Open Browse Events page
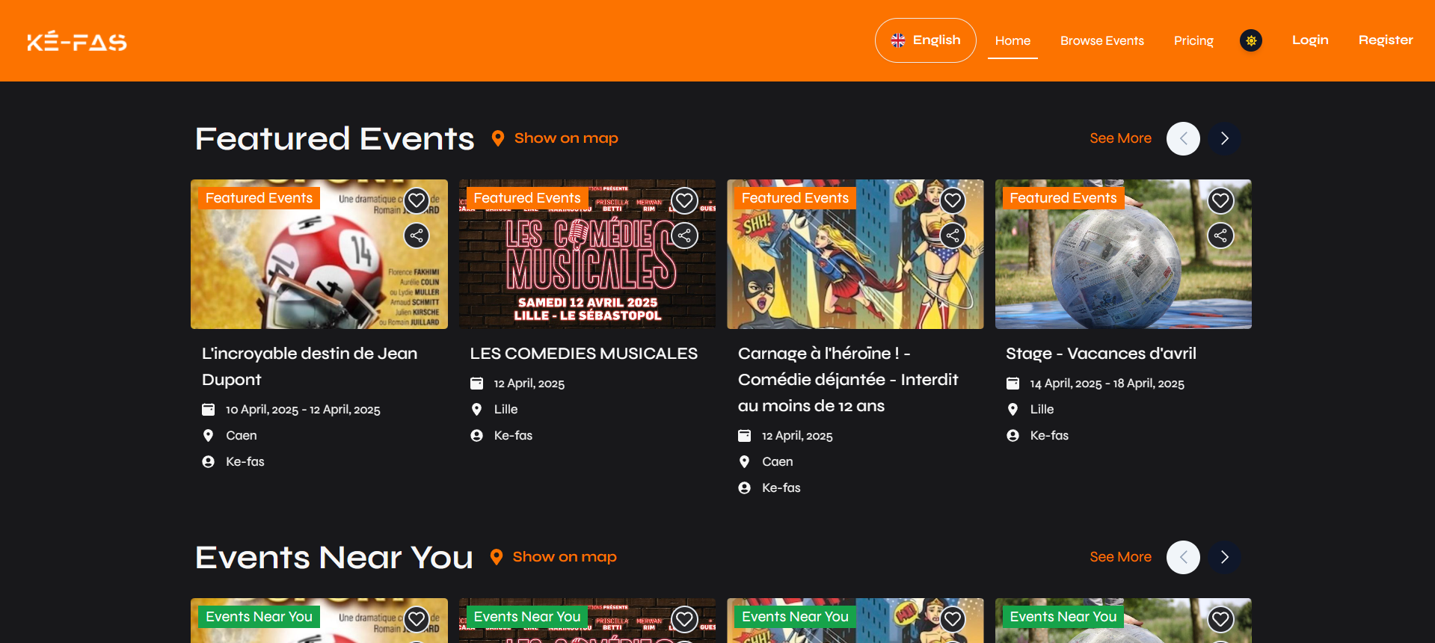This screenshot has width=1435, height=643. pos(1101,40)
